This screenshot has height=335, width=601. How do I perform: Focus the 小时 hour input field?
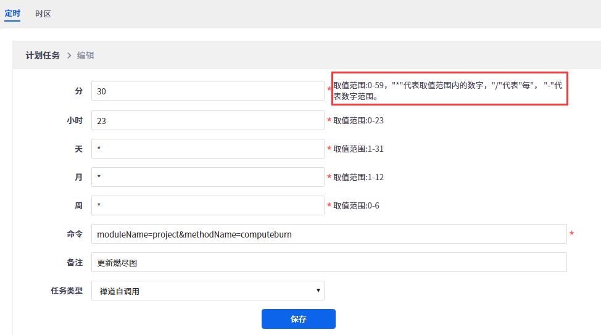(208, 120)
